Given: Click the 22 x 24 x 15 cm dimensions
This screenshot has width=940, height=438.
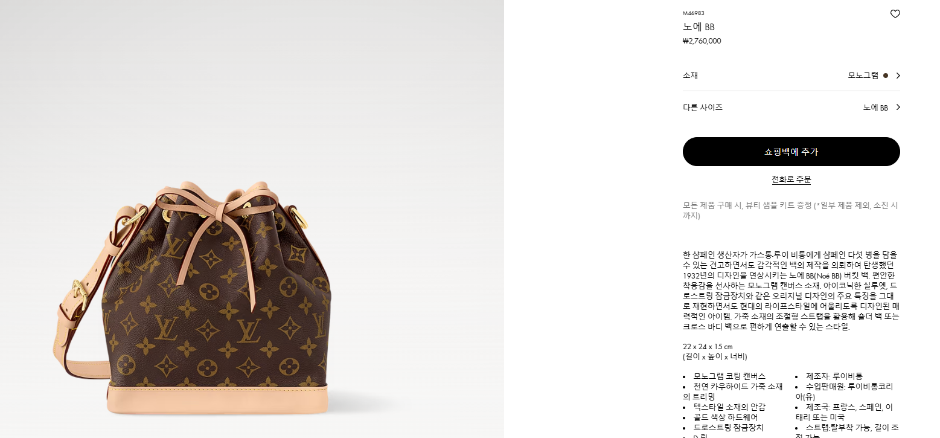Looking at the screenshot, I should (x=708, y=347).
